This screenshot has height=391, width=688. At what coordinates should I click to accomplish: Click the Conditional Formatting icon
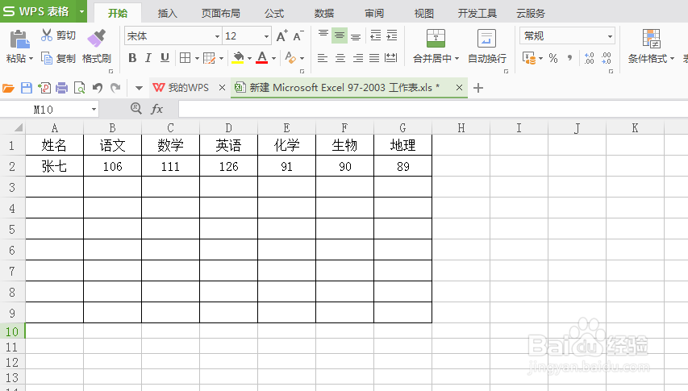[651, 39]
